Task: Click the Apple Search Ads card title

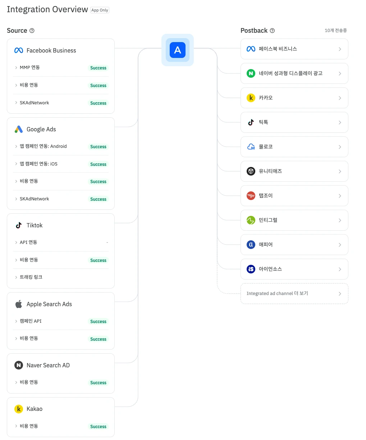Action: [x=49, y=304]
